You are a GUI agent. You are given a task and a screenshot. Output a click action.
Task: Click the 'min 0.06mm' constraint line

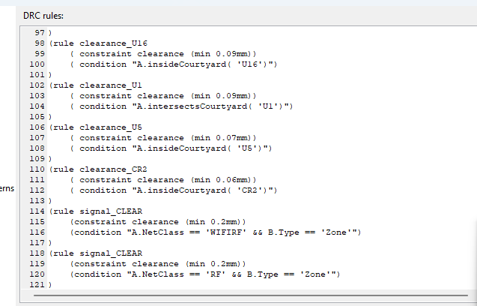(x=163, y=180)
